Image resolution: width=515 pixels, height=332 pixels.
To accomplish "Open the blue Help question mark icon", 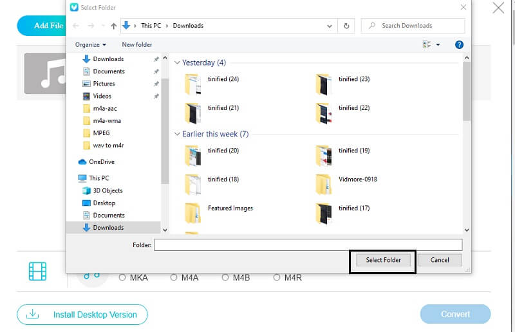I will pos(459,44).
